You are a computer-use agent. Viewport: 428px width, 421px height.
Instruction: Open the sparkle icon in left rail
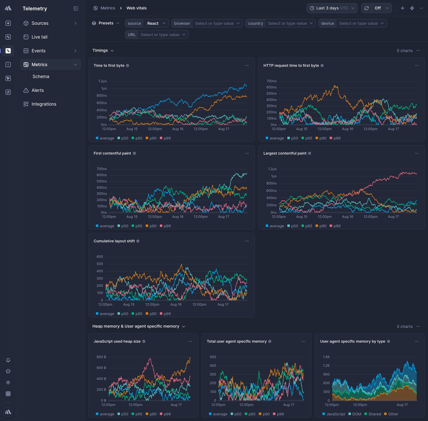click(x=8, y=23)
